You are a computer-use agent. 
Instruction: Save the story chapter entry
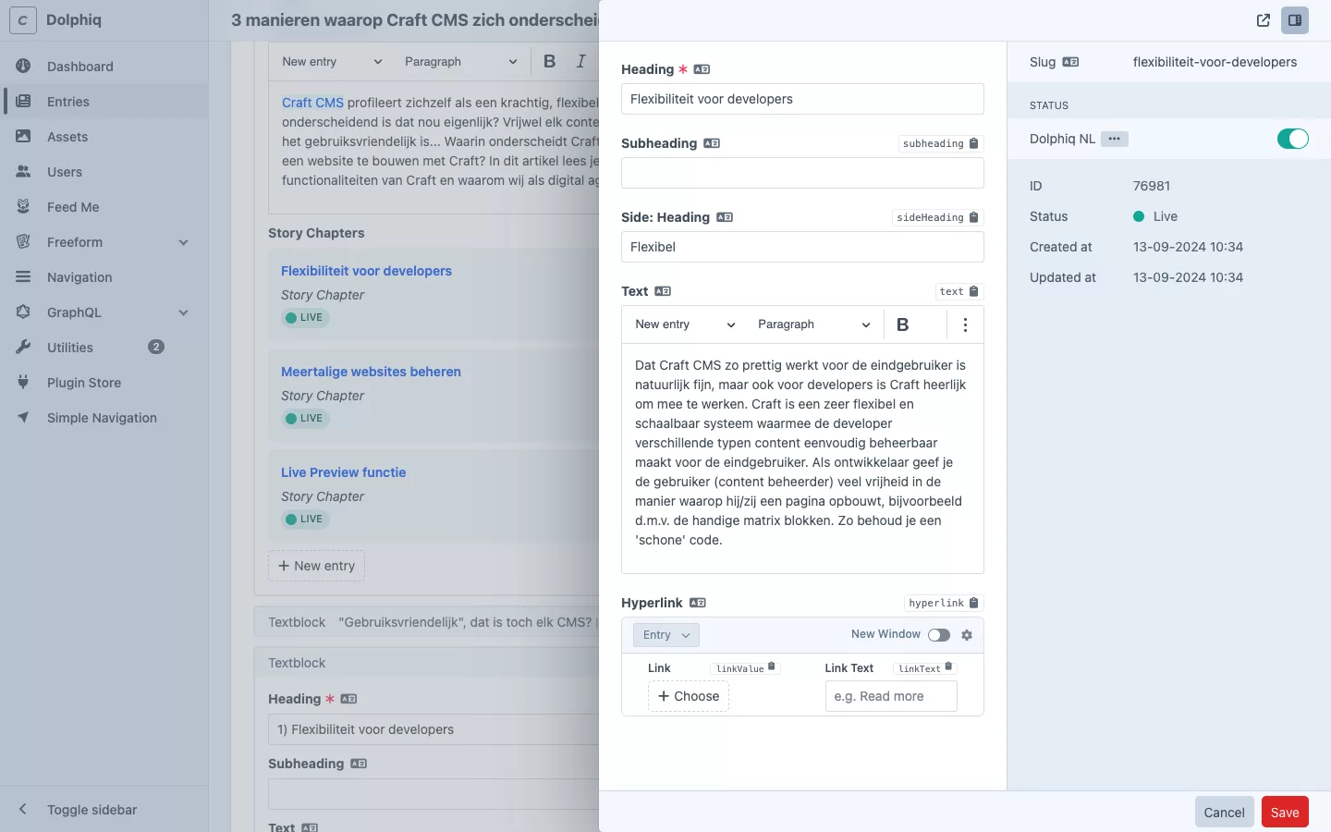(x=1284, y=813)
